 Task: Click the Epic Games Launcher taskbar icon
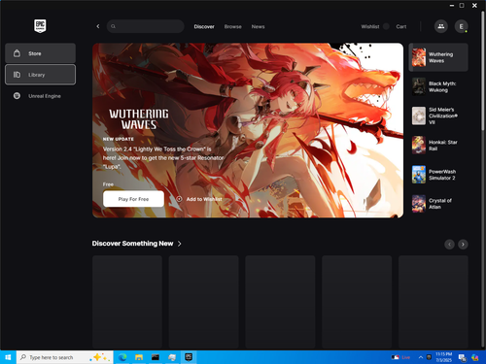click(x=189, y=357)
